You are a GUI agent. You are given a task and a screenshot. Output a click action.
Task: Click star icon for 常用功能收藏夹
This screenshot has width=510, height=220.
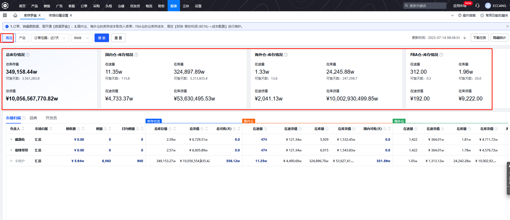[482, 16]
